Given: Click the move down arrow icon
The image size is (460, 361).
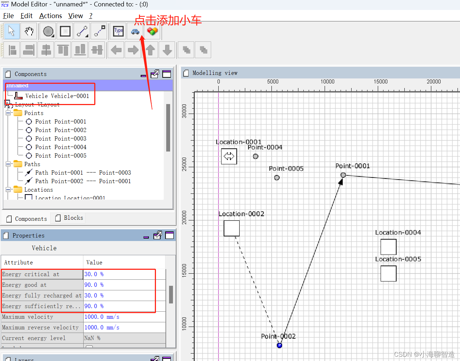Looking at the screenshot, I should pyautogui.click(x=167, y=50).
